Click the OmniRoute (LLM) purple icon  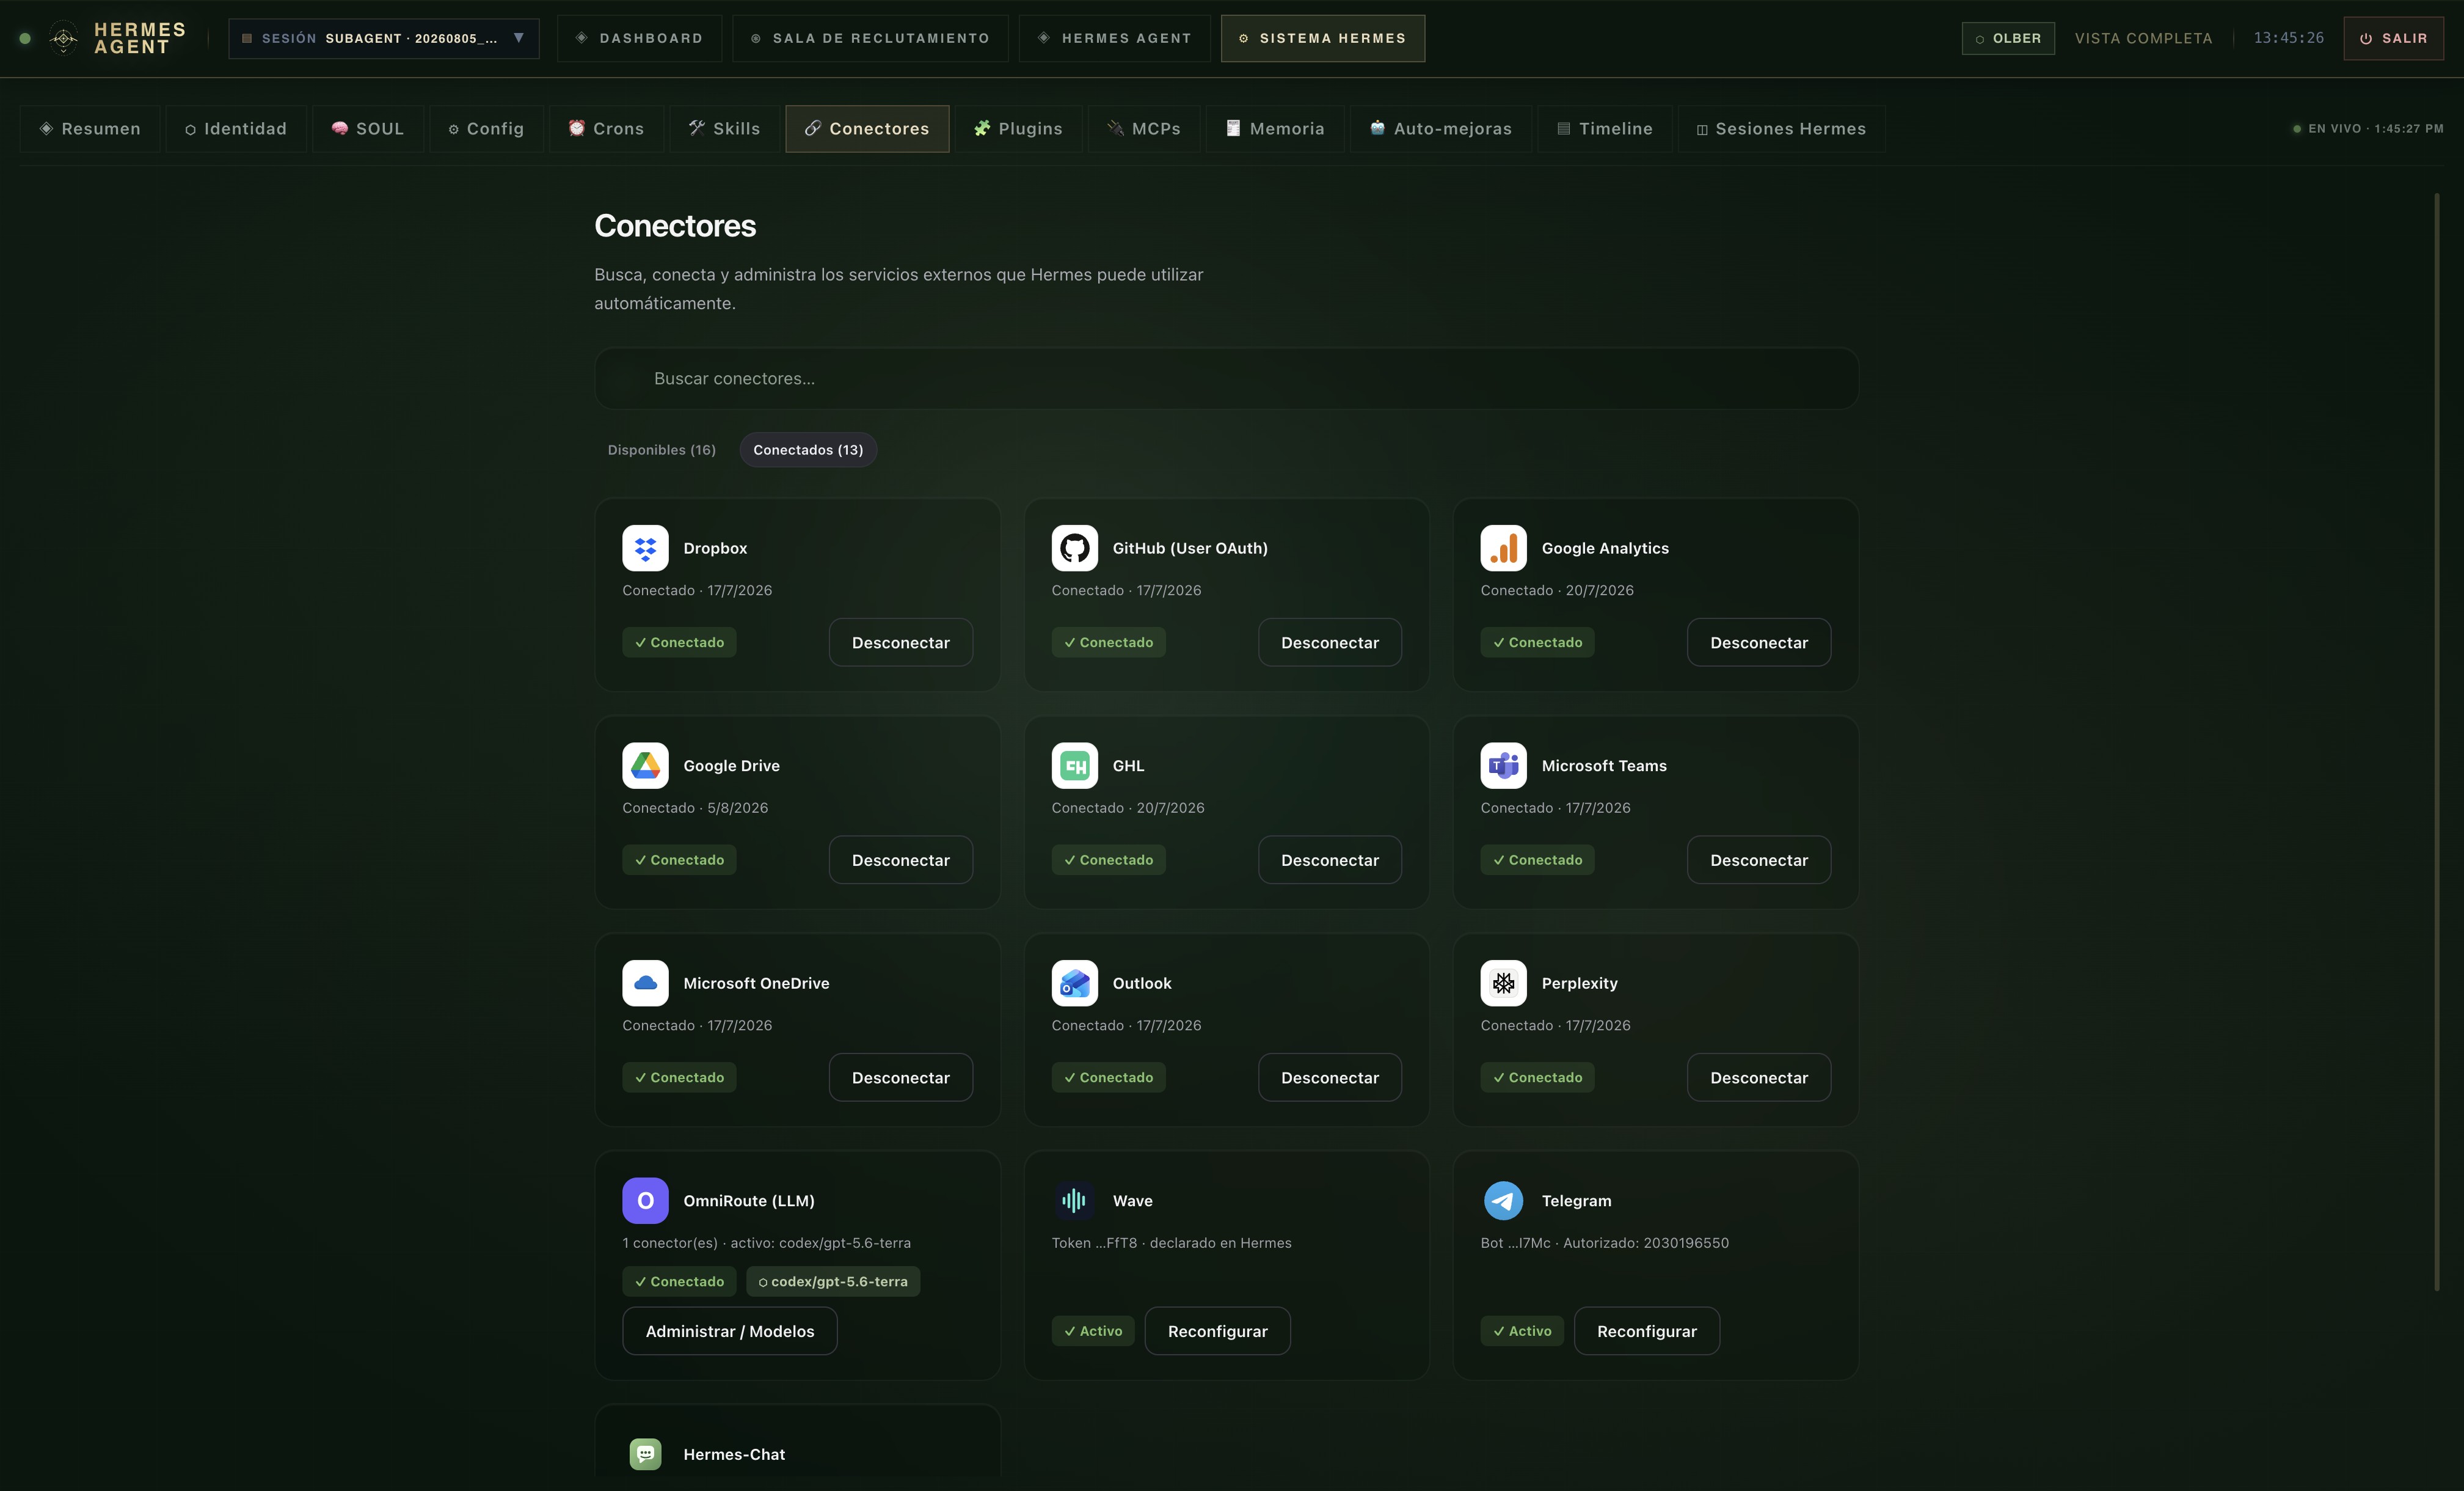pos(645,1200)
